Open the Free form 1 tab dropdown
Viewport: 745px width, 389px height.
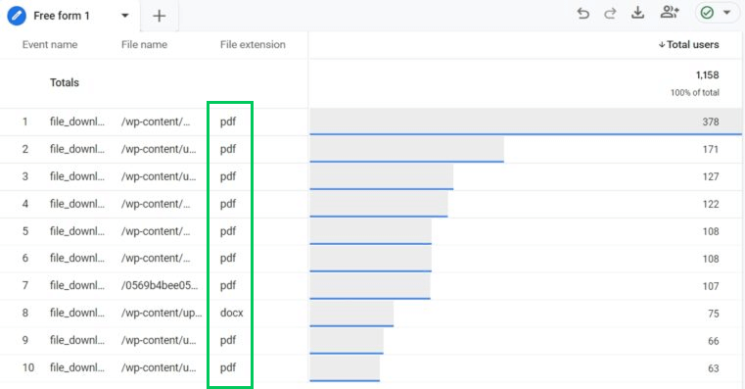[125, 16]
